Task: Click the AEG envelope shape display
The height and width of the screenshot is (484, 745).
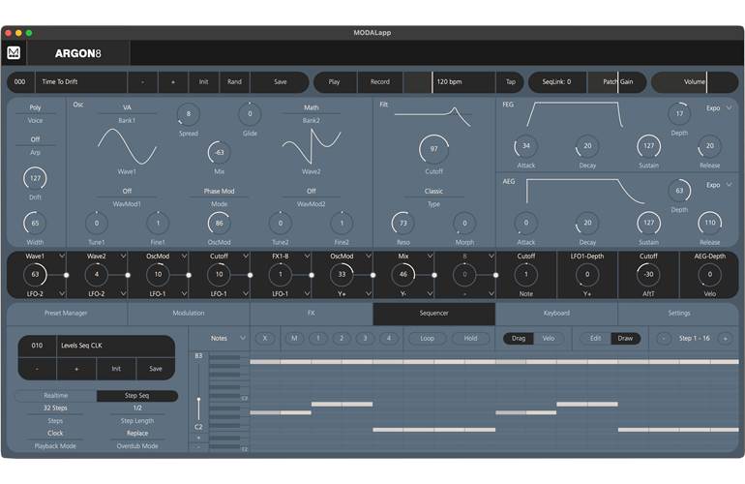Action: [x=585, y=191]
